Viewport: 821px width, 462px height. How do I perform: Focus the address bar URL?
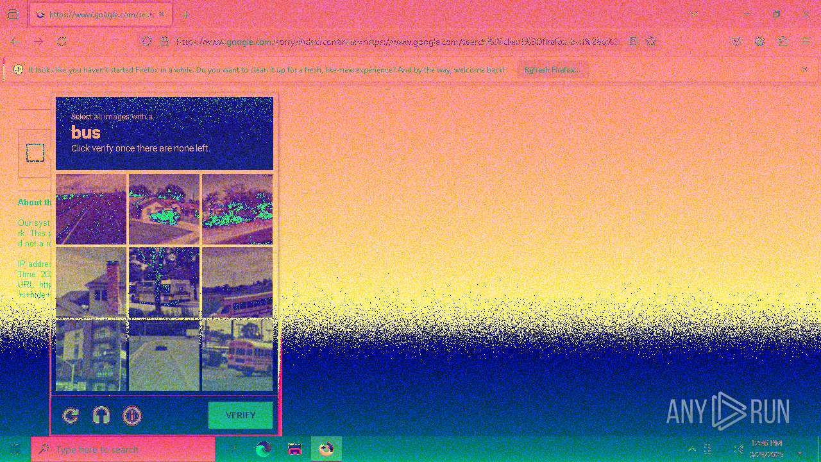pyautogui.click(x=398, y=42)
